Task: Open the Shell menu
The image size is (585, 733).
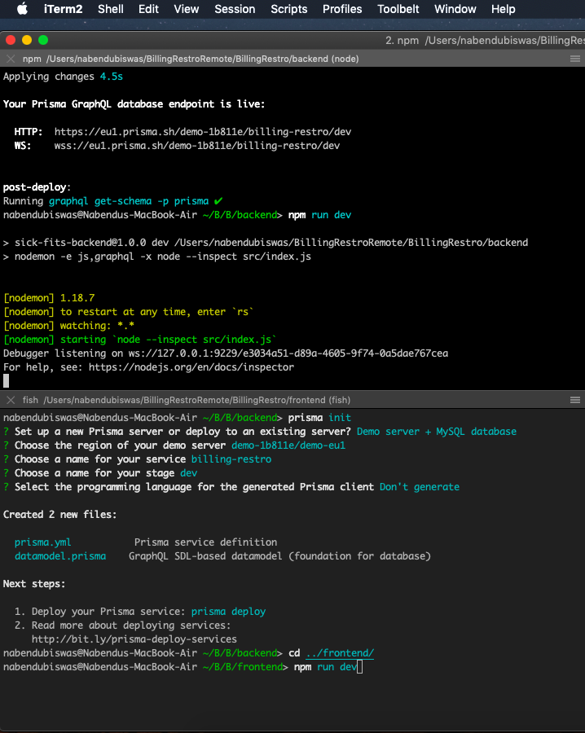Action: 110,9
